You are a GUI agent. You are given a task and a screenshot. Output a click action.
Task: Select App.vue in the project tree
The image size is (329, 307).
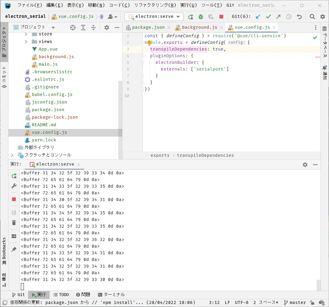(x=48, y=49)
